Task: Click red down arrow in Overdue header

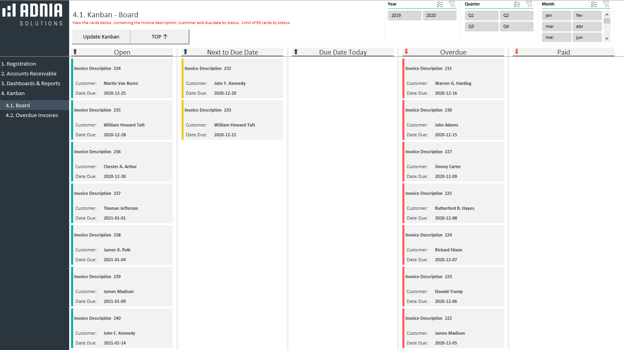Action: pos(406,52)
